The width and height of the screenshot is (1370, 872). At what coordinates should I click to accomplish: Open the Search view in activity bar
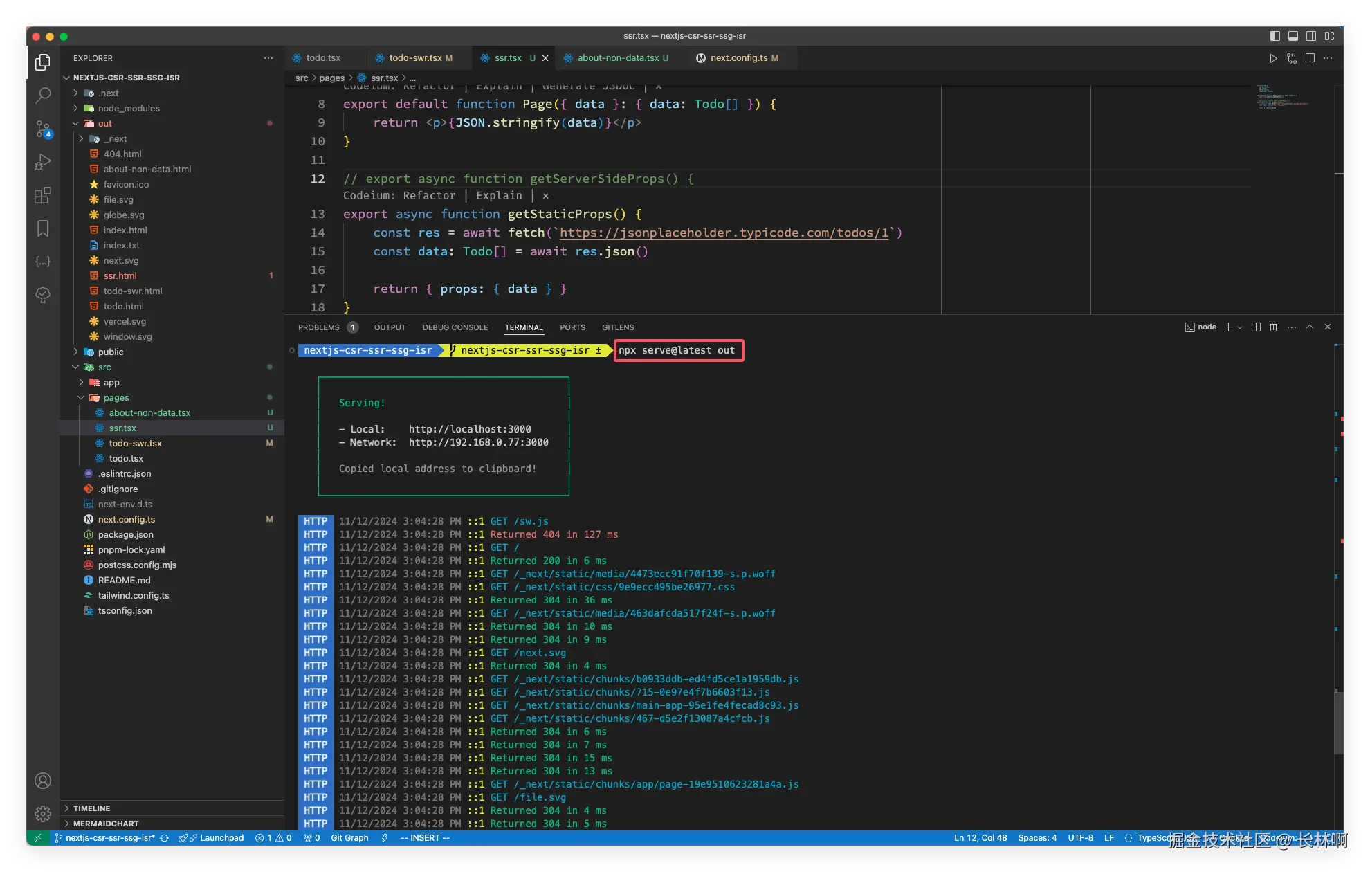point(43,95)
